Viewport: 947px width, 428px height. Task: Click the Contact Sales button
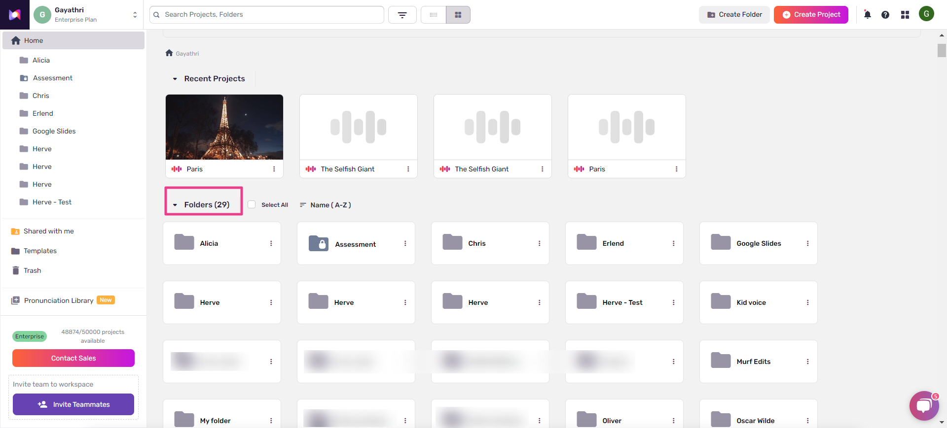[73, 358]
